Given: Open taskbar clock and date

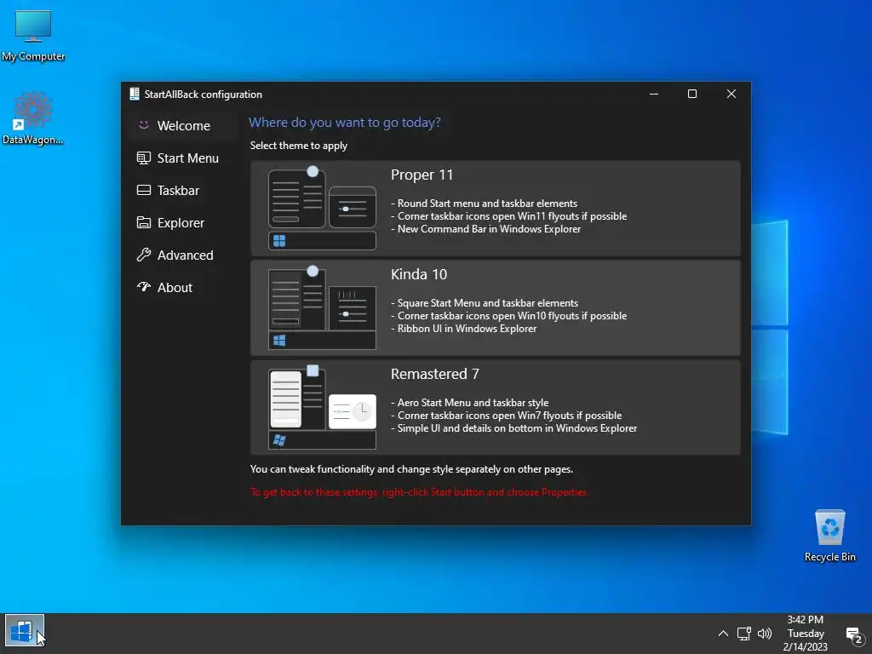Looking at the screenshot, I should pyautogui.click(x=806, y=634).
